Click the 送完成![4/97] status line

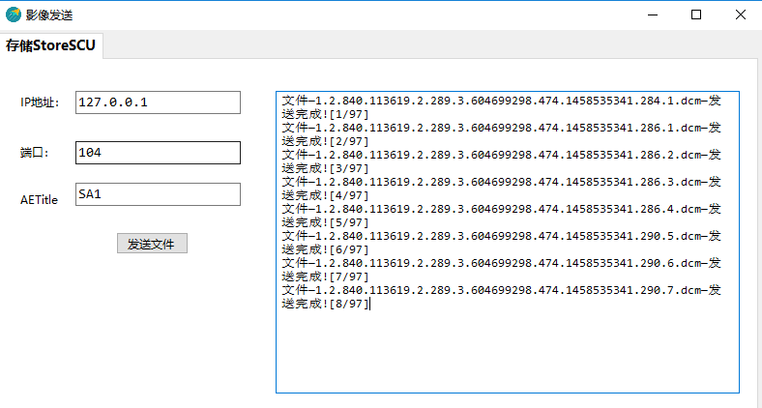tap(326, 195)
